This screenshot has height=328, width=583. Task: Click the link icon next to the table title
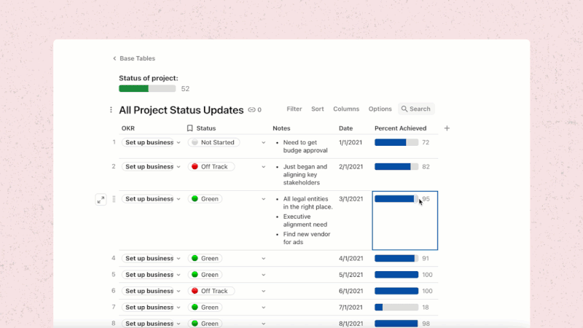[x=252, y=110]
